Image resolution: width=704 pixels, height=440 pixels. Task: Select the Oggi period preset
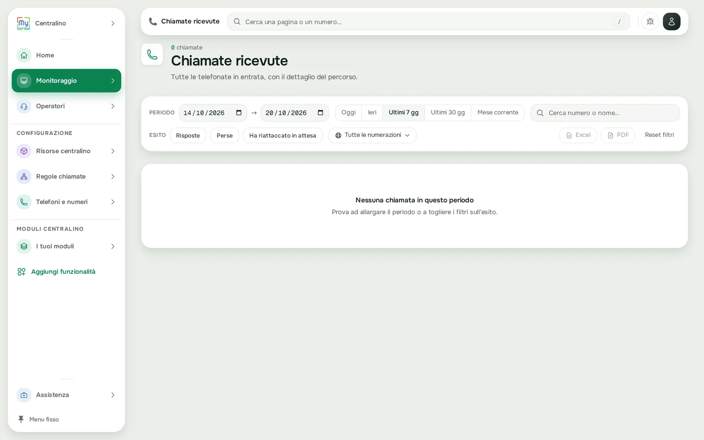click(x=348, y=113)
